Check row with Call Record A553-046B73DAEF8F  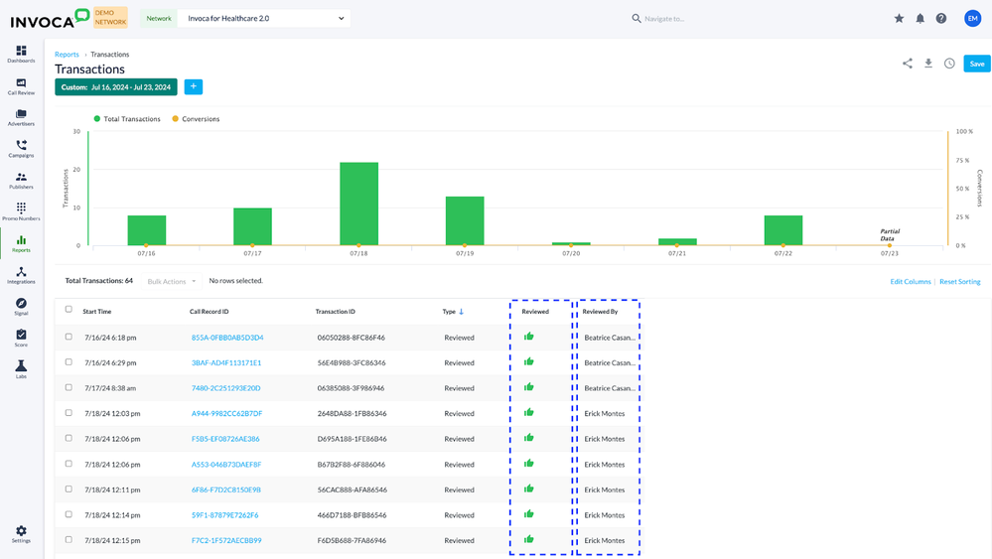(69, 464)
